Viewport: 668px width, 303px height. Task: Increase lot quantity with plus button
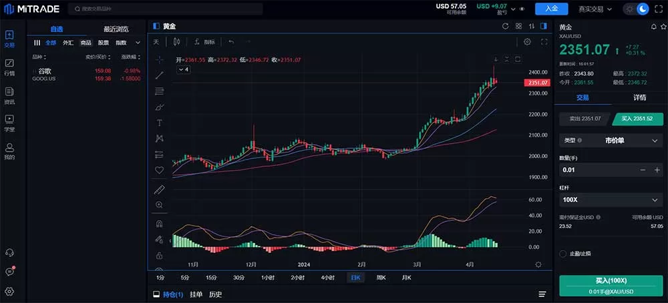pyautogui.click(x=657, y=170)
